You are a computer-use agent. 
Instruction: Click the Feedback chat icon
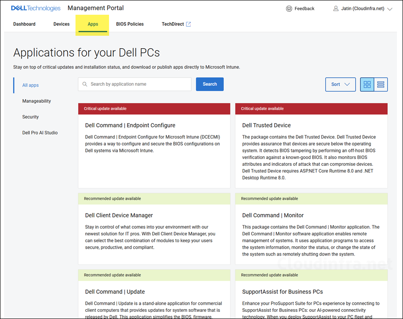tap(289, 8)
